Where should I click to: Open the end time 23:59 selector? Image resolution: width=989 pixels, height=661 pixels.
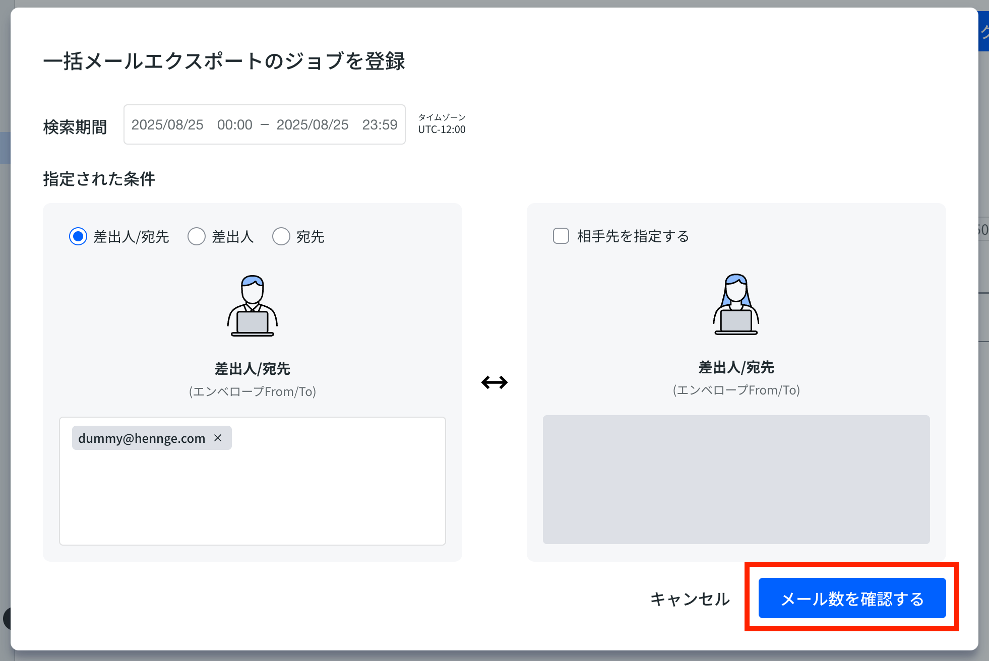click(x=381, y=124)
